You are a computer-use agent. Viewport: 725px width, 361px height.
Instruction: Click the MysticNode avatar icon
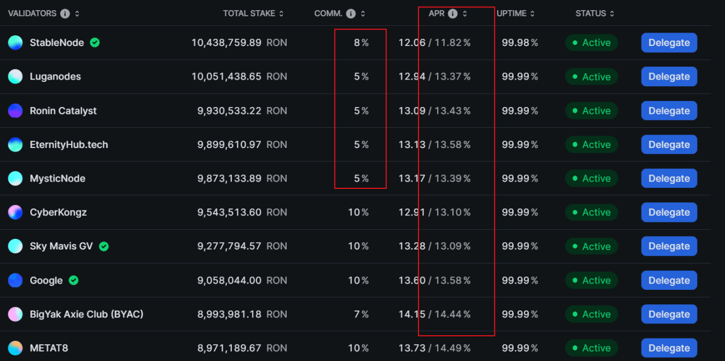tap(15, 178)
